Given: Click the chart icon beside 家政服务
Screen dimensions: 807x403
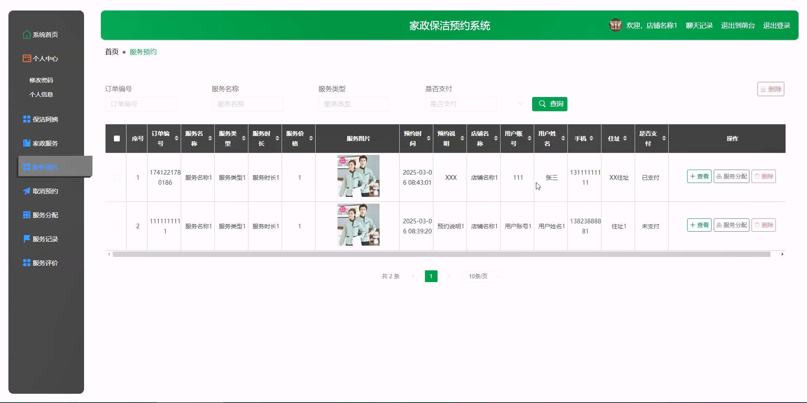Looking at the screenshot, I should (27, 143).
